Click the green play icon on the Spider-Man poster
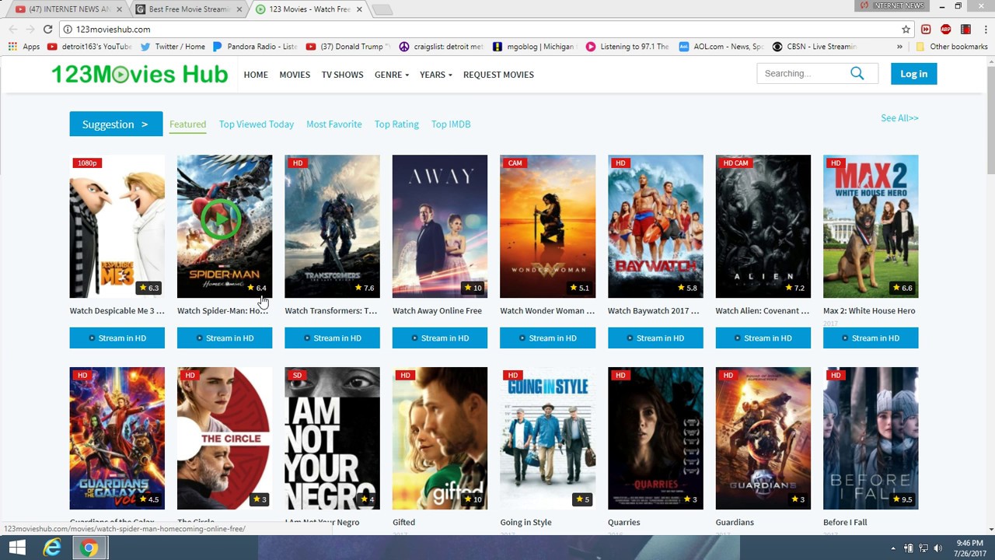 [220, 219]
